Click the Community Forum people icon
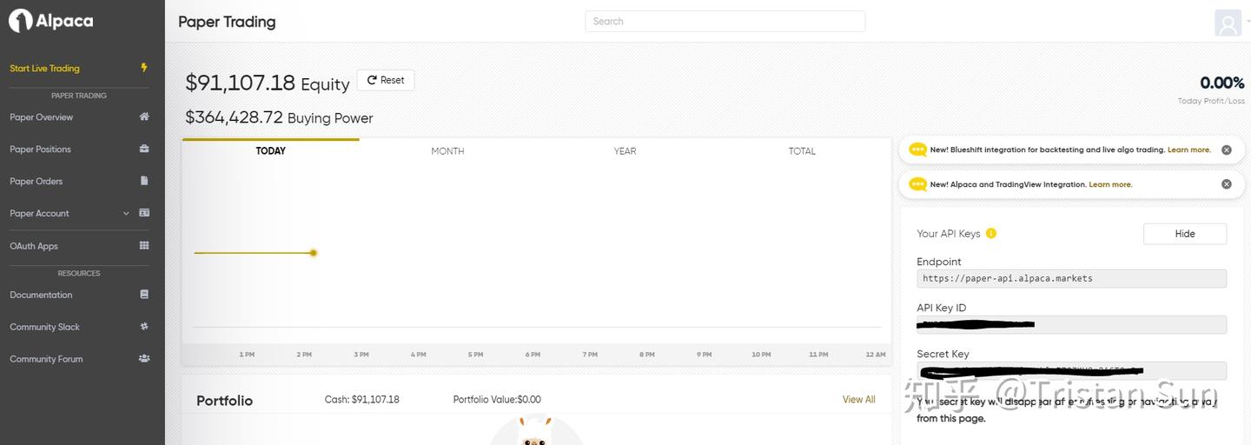 (144, 358)
